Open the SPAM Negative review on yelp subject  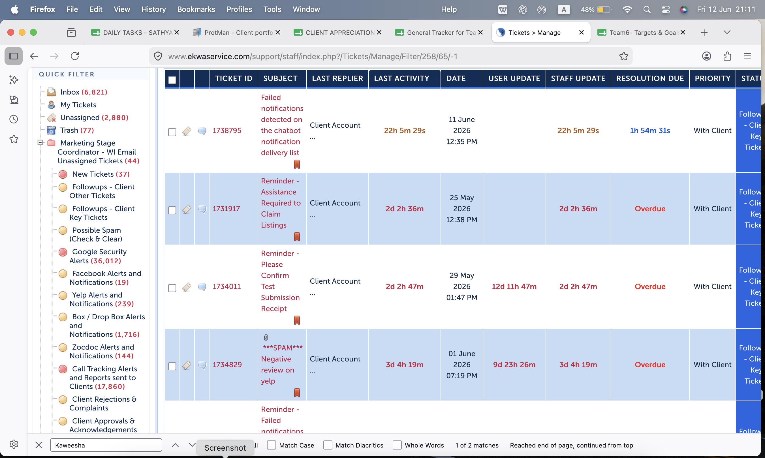(x=282, y=365)
